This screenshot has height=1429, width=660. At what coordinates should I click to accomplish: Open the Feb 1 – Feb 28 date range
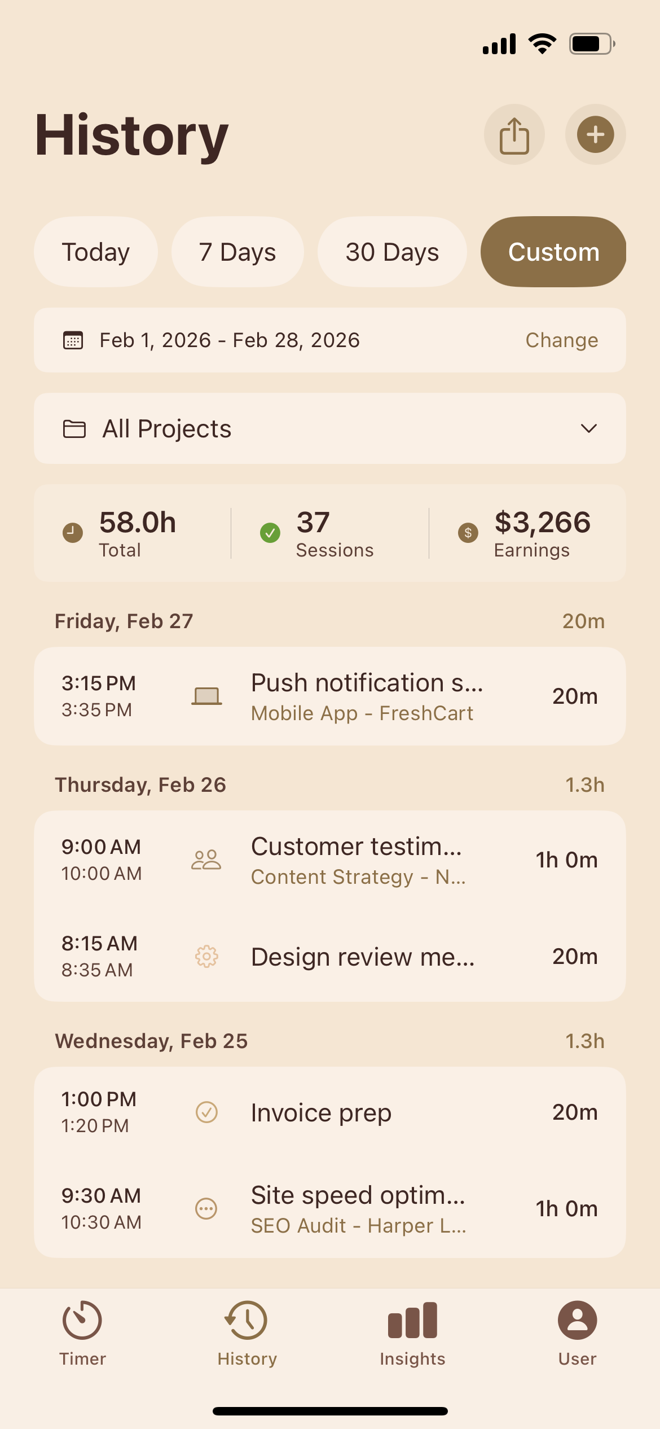230,340
